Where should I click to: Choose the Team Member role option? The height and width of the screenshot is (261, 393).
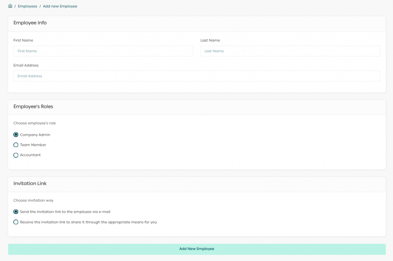(16, 145)
